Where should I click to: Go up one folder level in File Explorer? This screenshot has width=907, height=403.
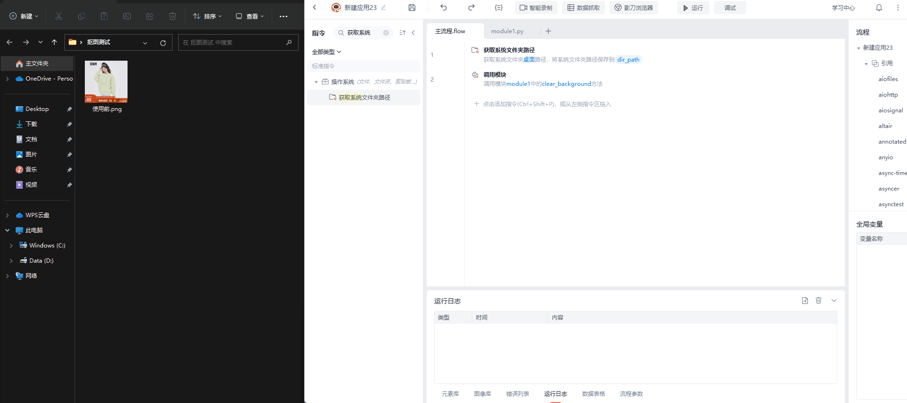coord(55,42)
